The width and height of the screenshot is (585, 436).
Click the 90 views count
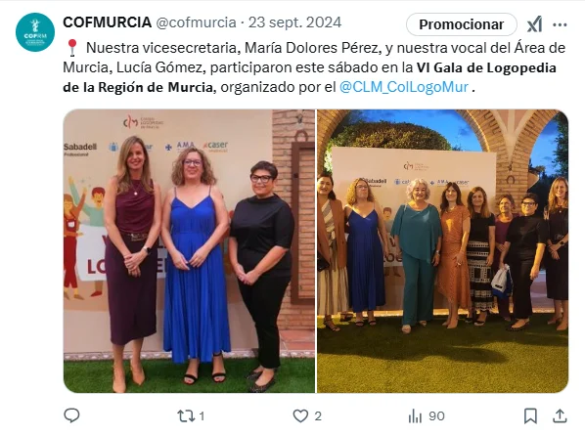(x=436, y=416)
